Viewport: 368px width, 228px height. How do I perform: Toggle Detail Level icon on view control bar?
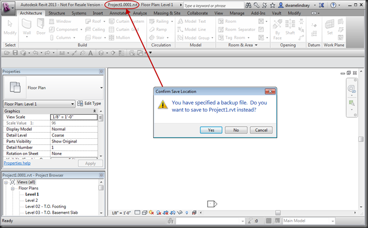tap(138, 213)
